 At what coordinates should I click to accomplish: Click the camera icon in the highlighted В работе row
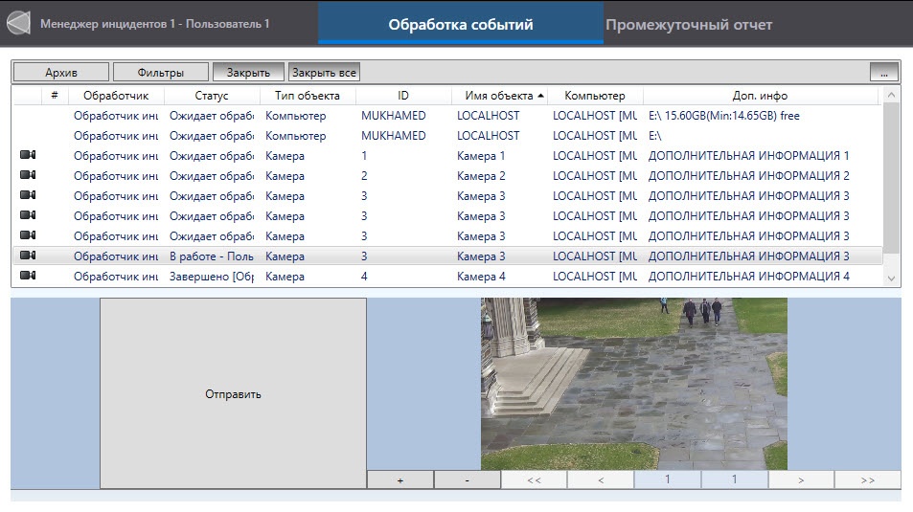pos(27,256)
